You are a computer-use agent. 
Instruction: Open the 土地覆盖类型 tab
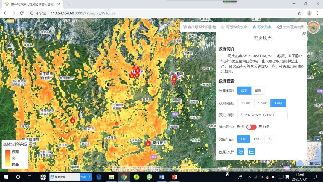(x=290, y=27)
